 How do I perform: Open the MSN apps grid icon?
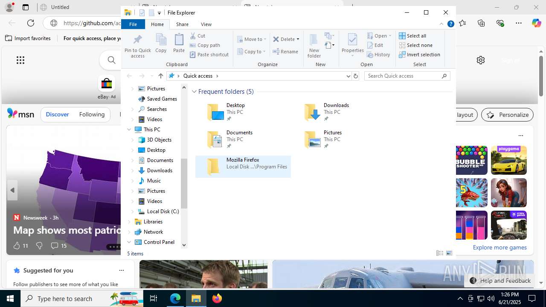pyautogui.click(x=20, y=60)
